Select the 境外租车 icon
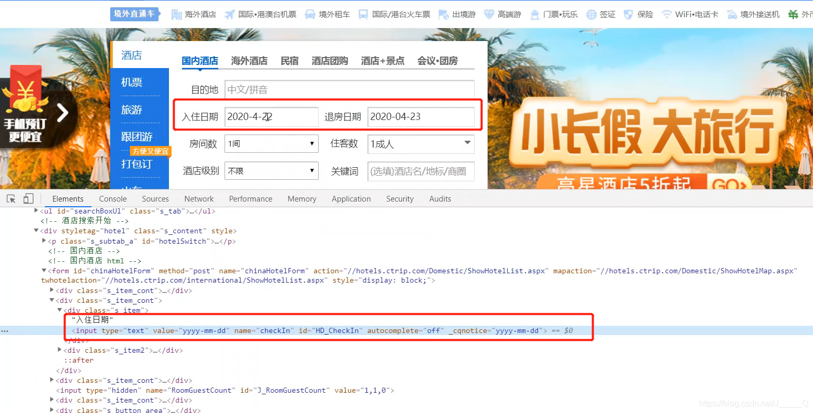 [x=311, y=14]
